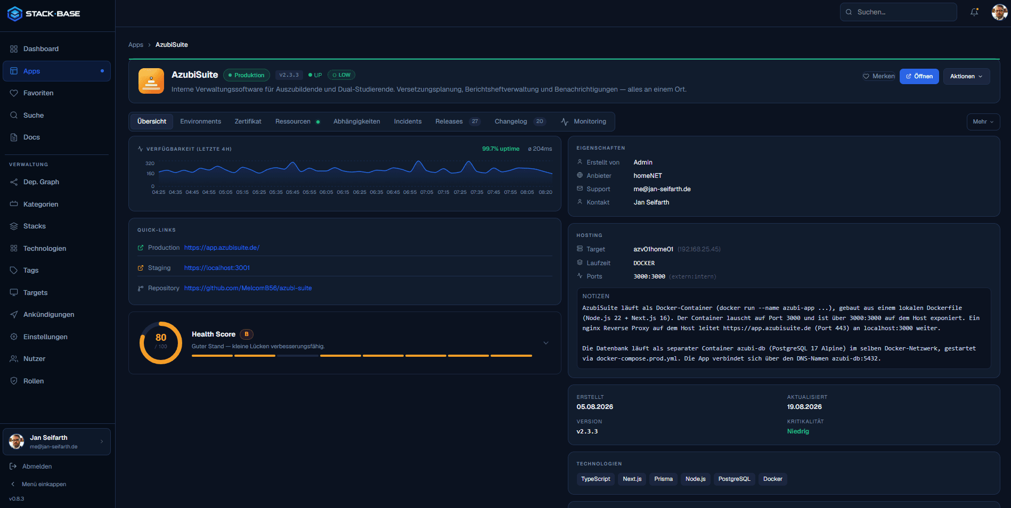Screen dimensions: 1011x508
Task: Click the Targets monitor icon
Action: [x=14, y=293]
